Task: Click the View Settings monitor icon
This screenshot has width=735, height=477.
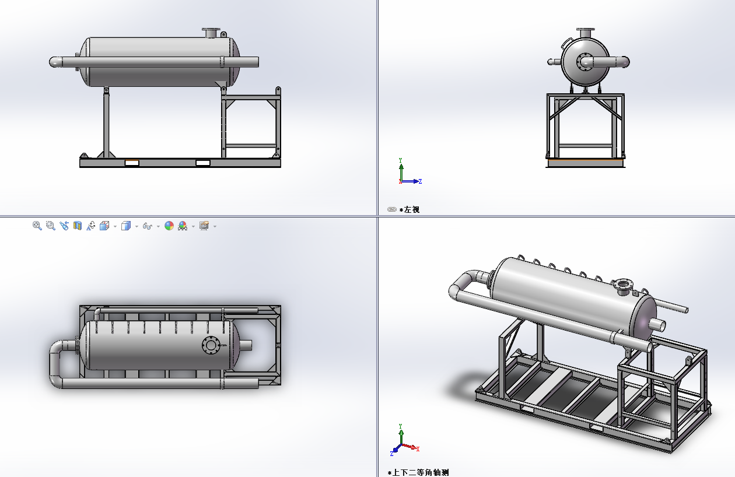Action: pyautogui.click(x=204, y=226)
